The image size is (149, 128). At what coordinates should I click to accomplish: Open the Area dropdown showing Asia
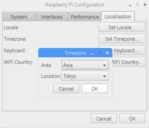[85, 65]
